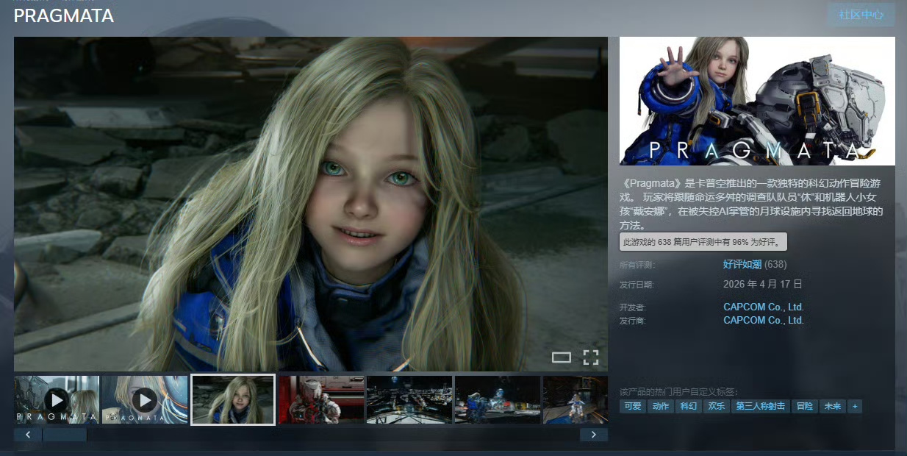Screen dimensions: 907x456
Task: Play the first PRAGMATA trailer thumbnail
Action: (57, 399)
